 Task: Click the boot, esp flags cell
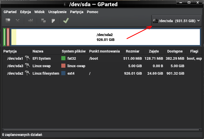click(x=194, y=58)
